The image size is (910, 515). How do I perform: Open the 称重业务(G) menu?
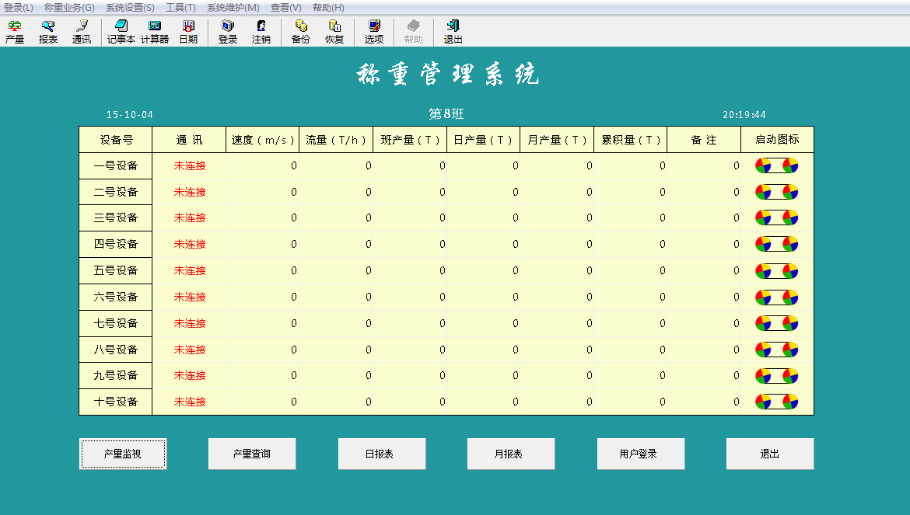69,8
